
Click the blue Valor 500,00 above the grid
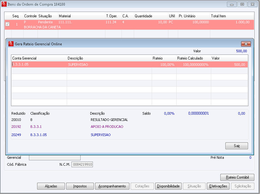(x=241, y=51)
